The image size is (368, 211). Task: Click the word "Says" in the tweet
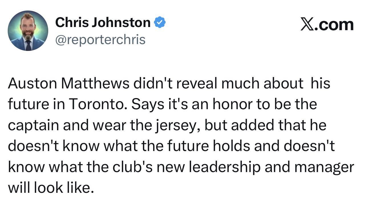click(x=145, y=104)
